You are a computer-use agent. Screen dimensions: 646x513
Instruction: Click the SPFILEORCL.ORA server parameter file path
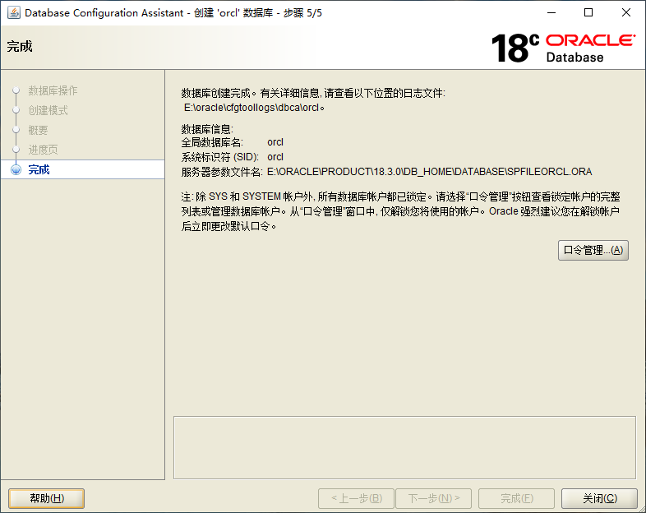point(429,172)
